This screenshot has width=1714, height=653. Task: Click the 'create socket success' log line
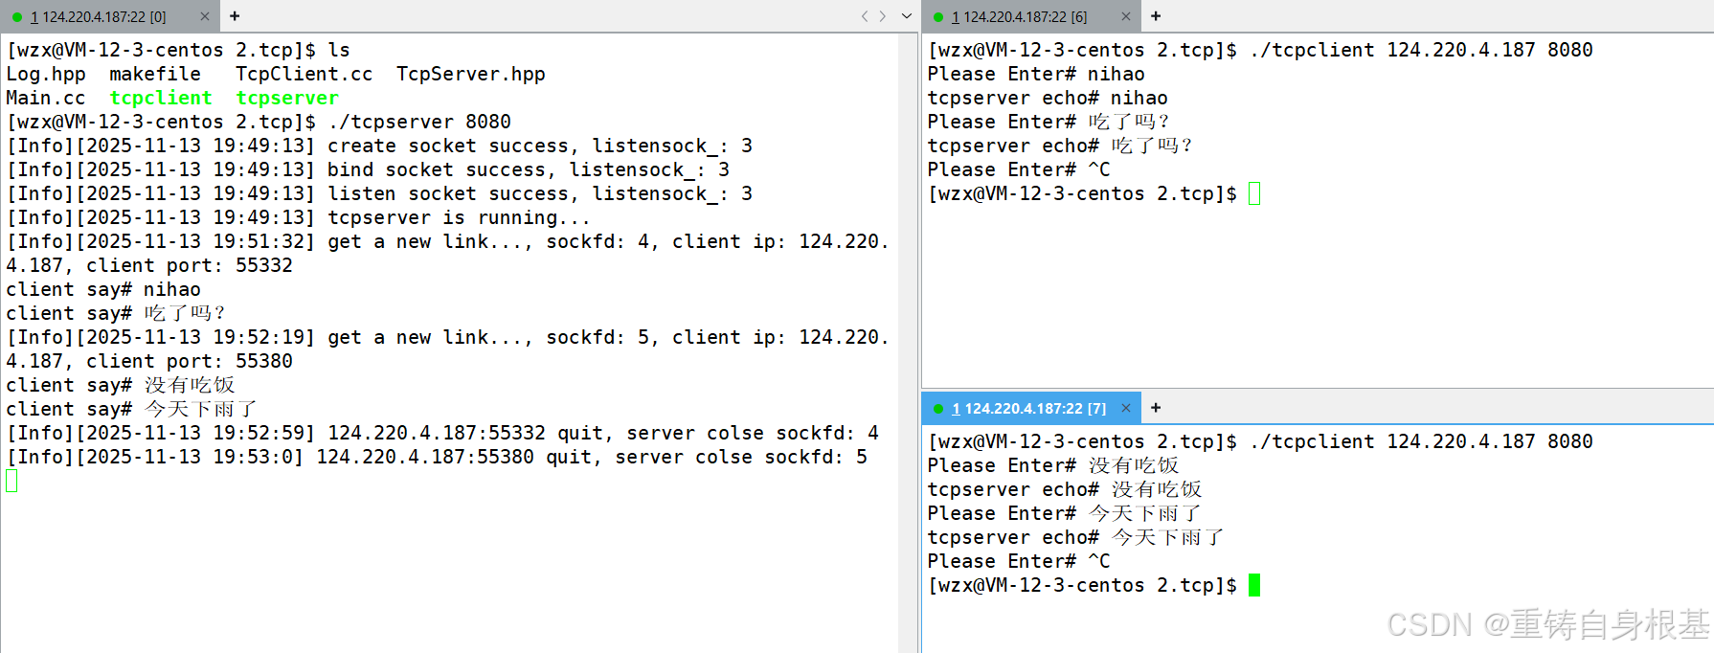(x=379, y=146)
